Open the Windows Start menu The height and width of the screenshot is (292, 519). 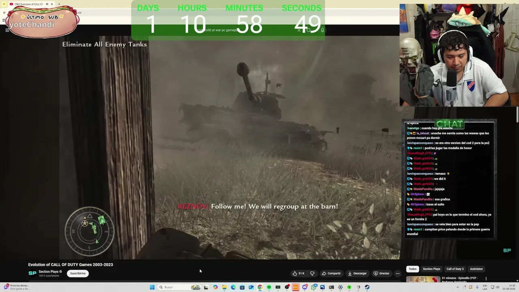click(x=152, y=287)
